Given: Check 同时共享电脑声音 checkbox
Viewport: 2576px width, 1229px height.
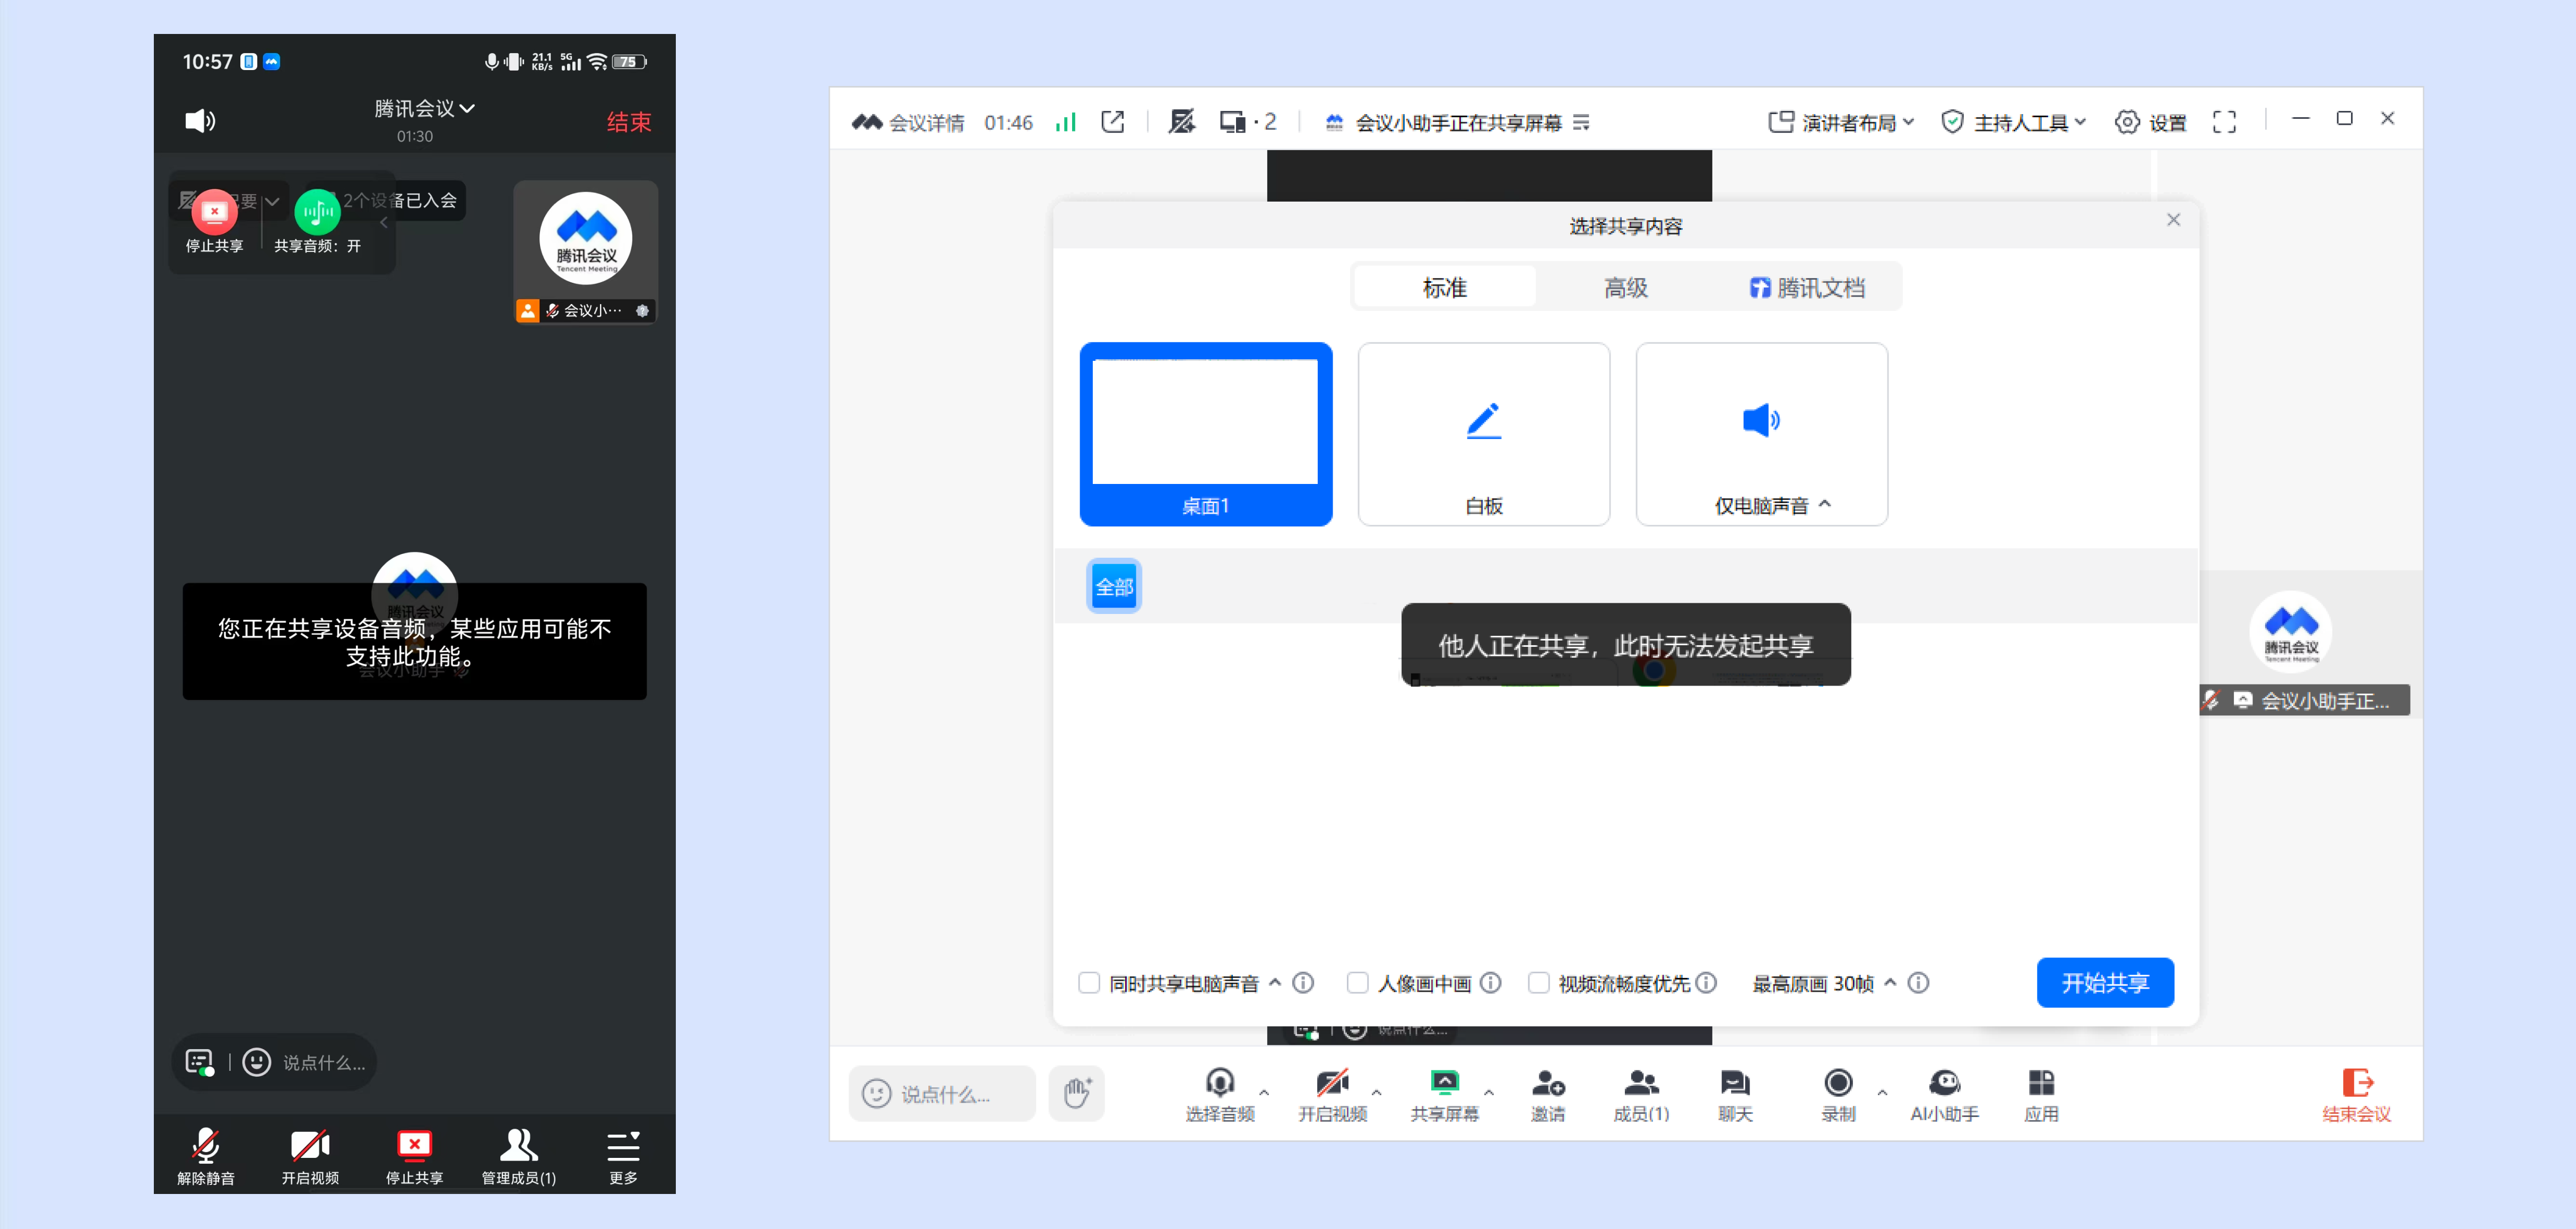Looking at the screenshot, I should click(x=1089, y=983).
